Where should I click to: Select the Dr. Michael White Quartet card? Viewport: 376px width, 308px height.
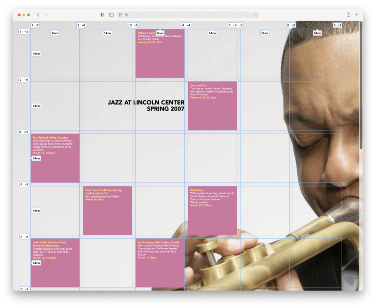click(x=55, y=158)
